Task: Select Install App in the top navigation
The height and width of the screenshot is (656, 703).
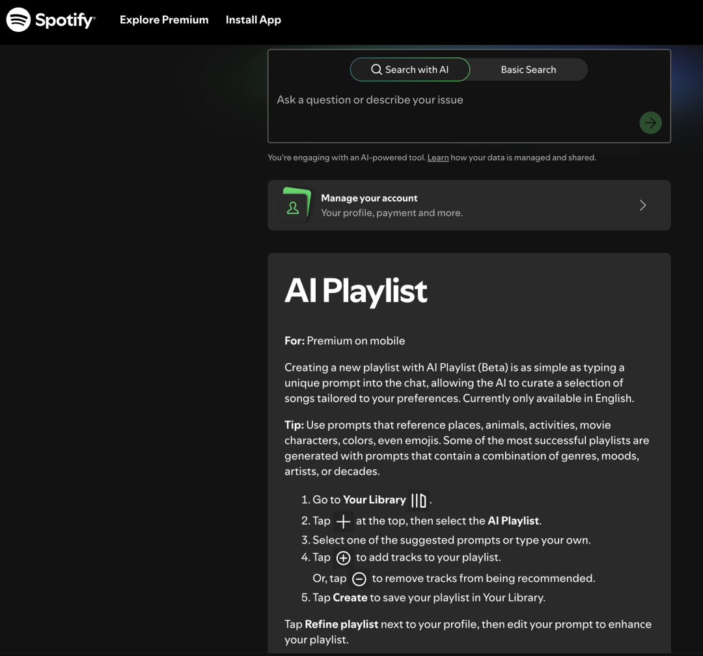Action: click(253, 20)
